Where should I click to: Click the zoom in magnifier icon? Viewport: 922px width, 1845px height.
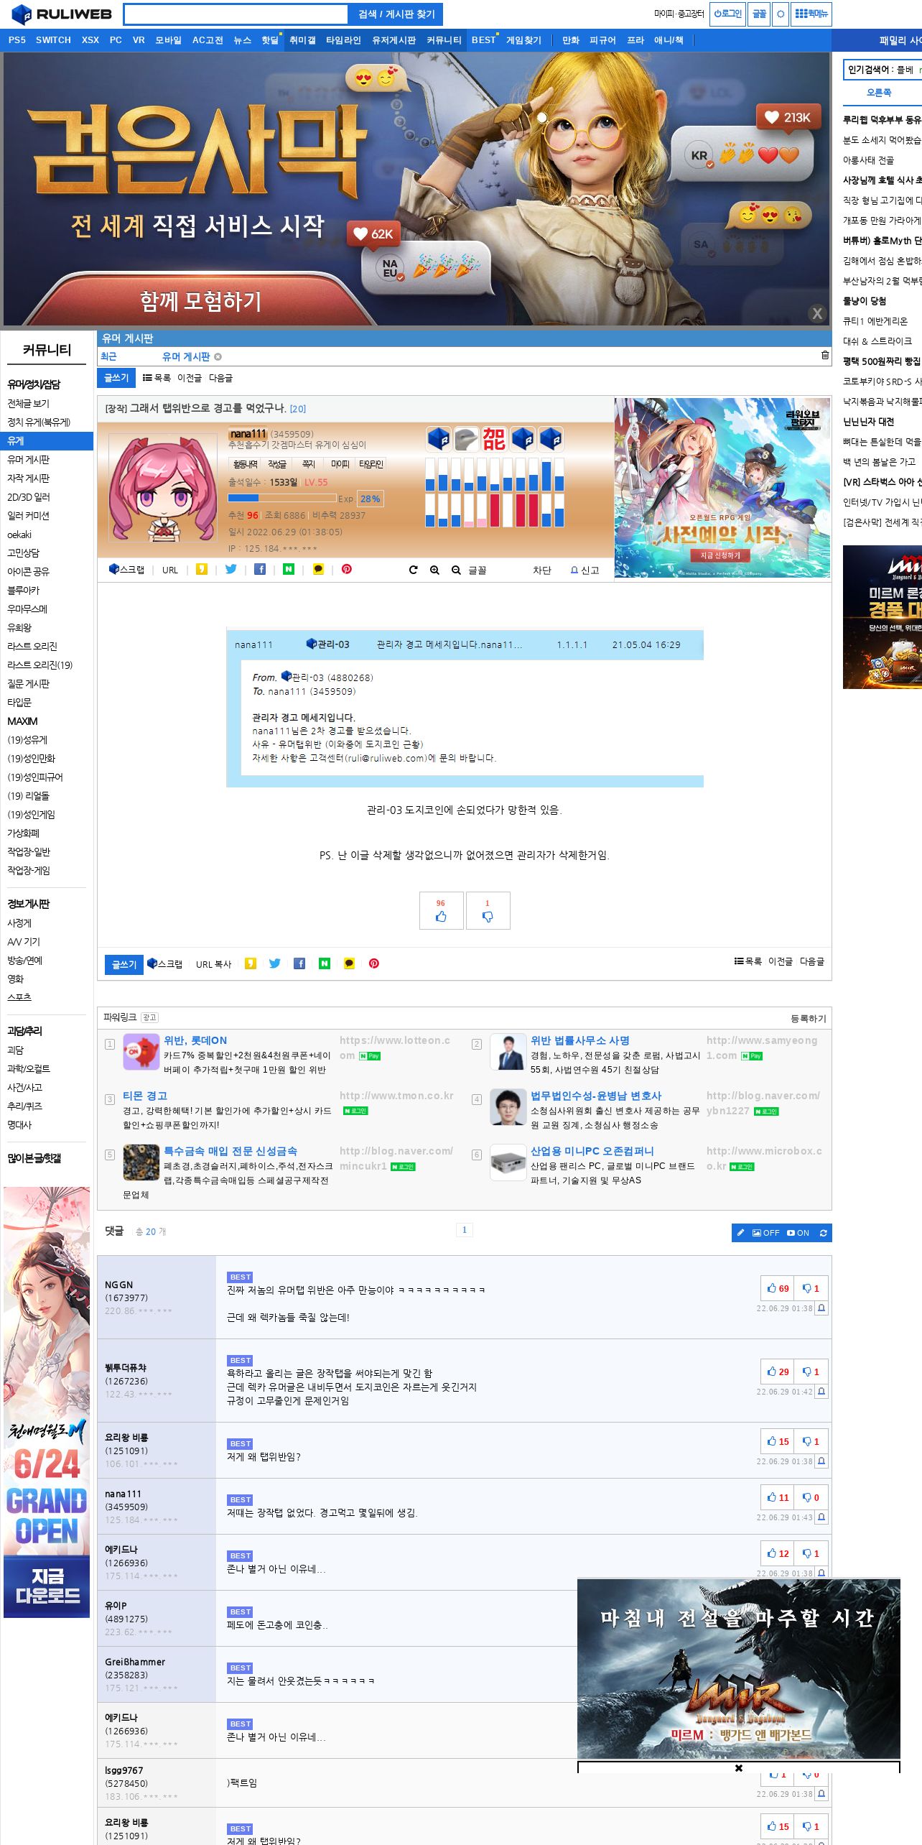click(x=434, y=570)
